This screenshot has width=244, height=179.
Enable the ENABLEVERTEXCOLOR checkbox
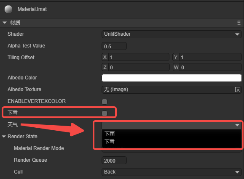[x=105, y=102]
